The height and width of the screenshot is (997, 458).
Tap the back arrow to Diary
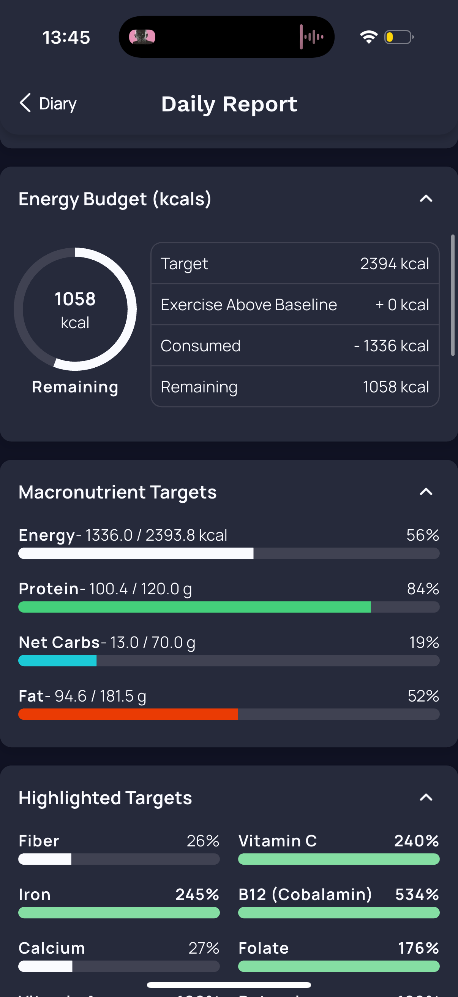pos(25,103)
